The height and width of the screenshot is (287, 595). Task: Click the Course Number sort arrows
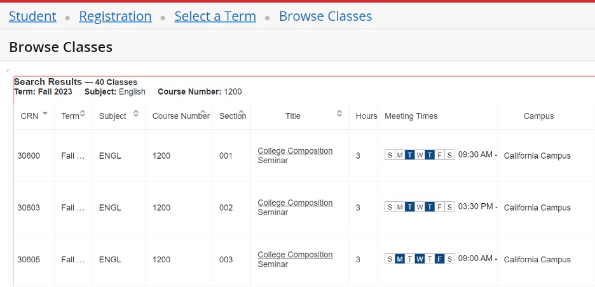[204, 114]
